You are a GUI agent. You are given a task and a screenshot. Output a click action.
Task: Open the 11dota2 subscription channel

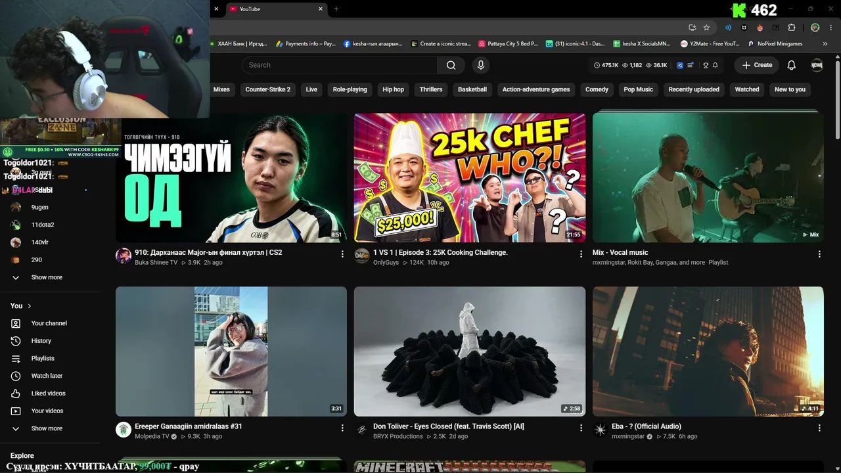click(x=43, y=225)
